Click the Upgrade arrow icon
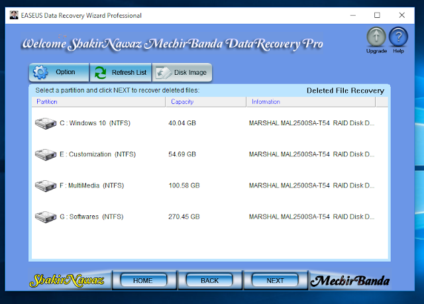The image size is (424, 304). click(376, 36)
